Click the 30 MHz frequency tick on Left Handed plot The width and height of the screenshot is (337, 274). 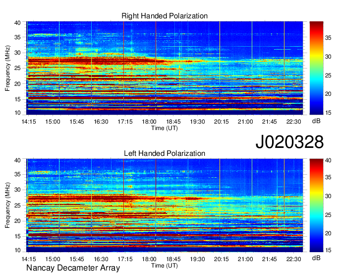[x=17, y=190]
